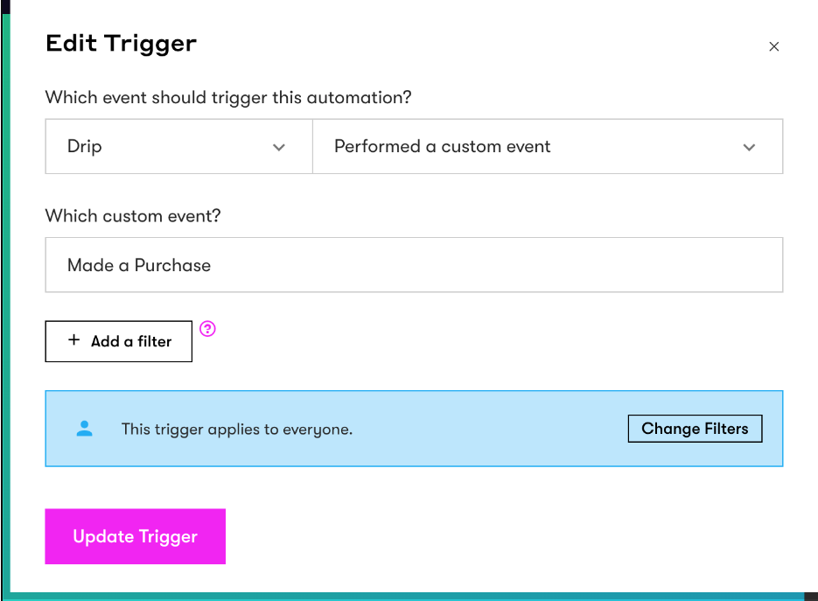
Task: Dismiss the Edit Trigger dialog via the X
Action: pyautogui.click(x=773, y=46)
